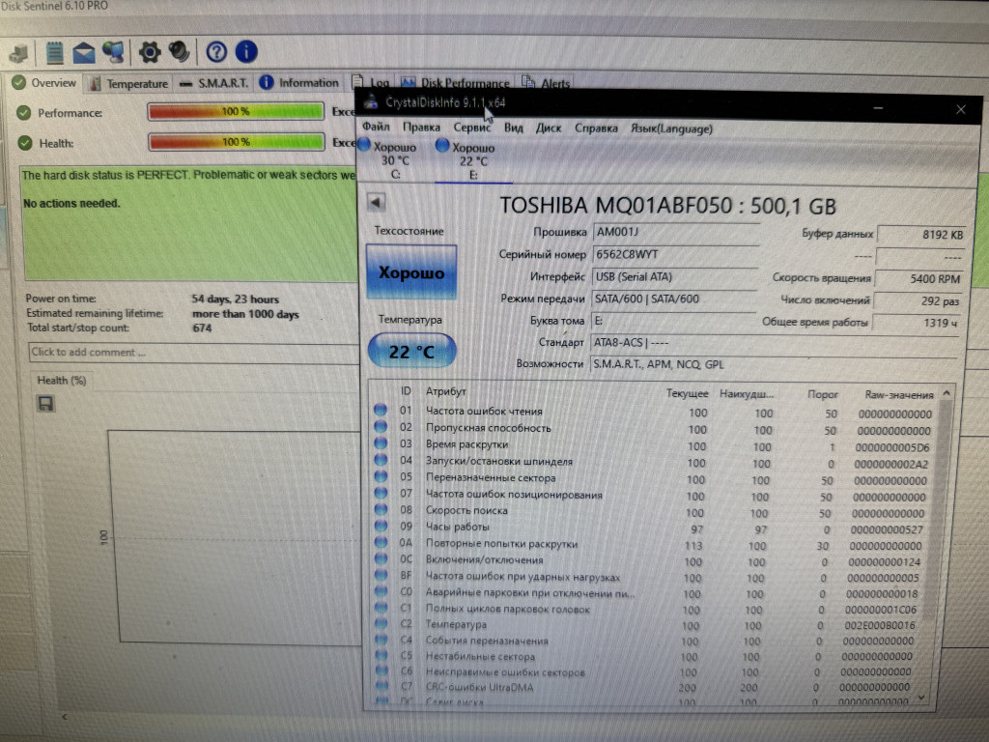Screen dimensions: 989x742
Task: Switch to the Temperature tab
Action: click(129, 84)
